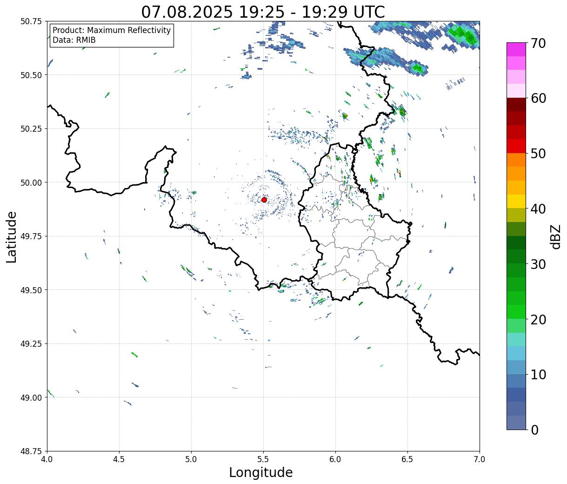Click latitude tick label 49.25
The width and height of the screenshot is (567, 484).
[31, 343]
